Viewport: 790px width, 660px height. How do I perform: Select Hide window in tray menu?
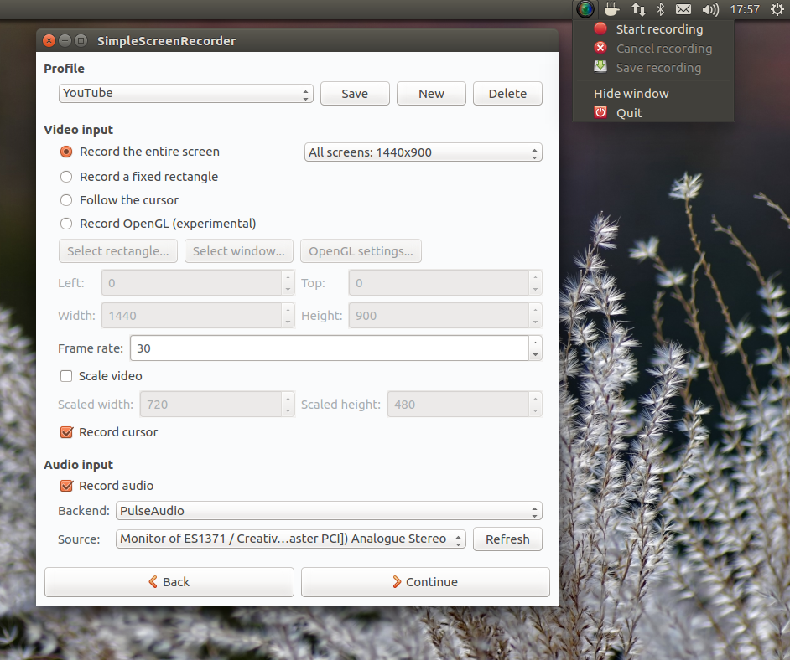point(631,94)
